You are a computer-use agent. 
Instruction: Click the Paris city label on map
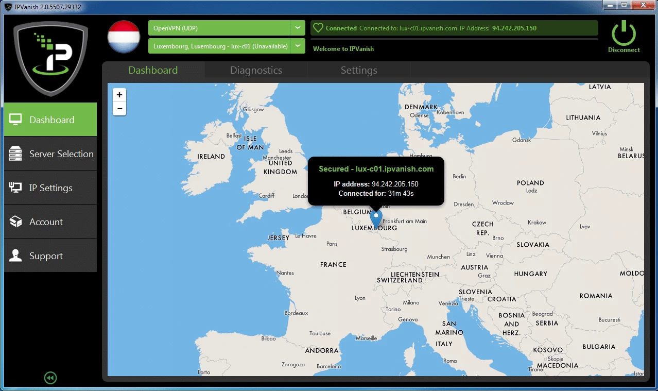point(332,244)
